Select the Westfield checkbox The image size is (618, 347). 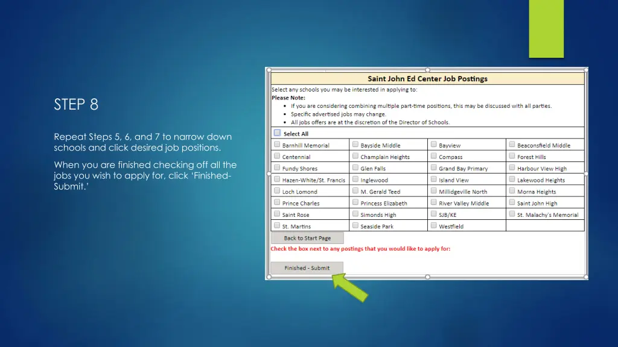click(434, 226)
